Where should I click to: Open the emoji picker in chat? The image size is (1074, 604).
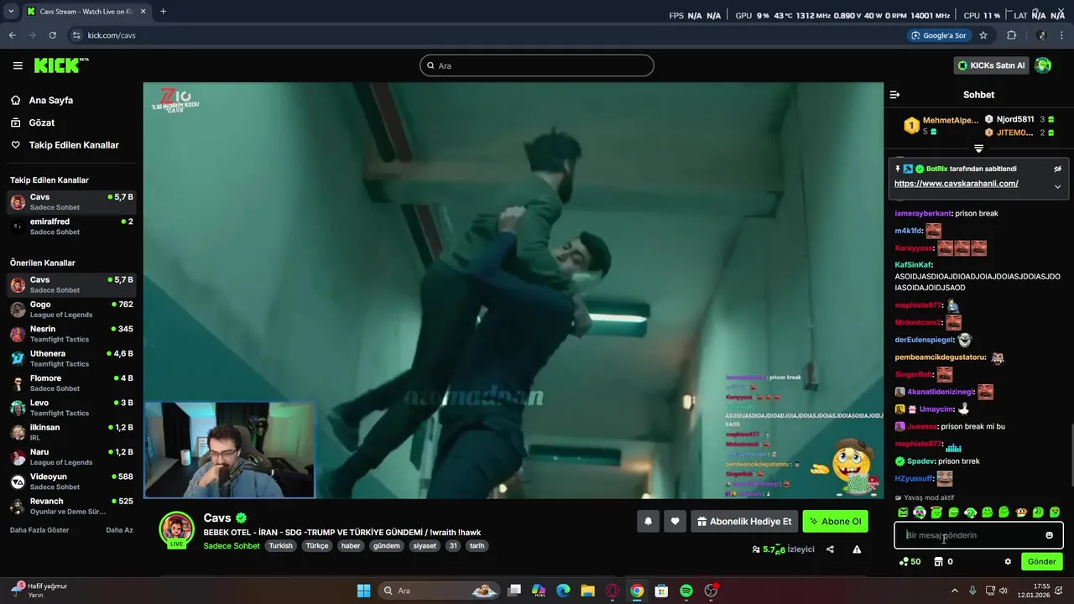coord(1049,535)
